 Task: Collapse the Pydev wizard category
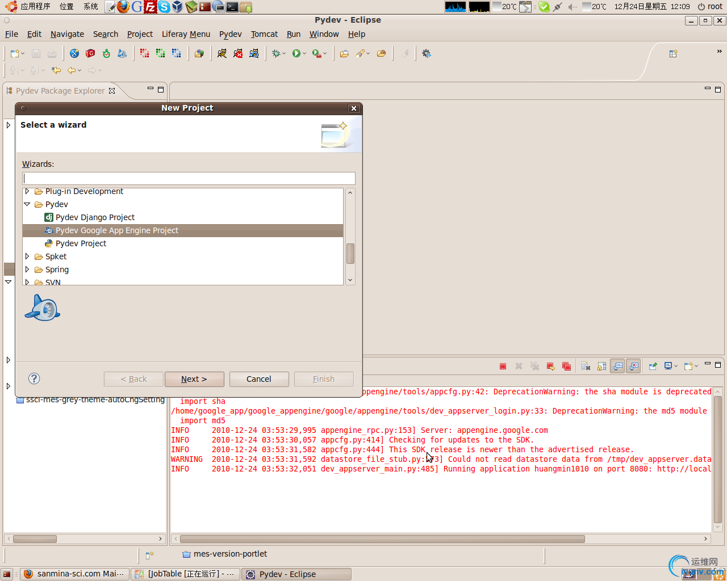pyautogui.click(x=27, y=204)
